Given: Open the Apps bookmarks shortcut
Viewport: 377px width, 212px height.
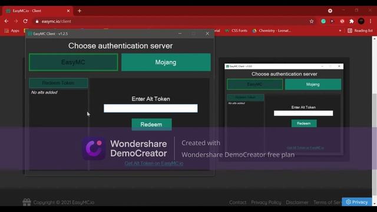Looking at the screenshot, I should (x=12, y=31).
